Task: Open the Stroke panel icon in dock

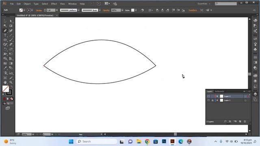Action: tap(255, 57)
